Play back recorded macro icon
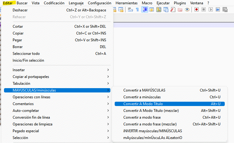The height and width of the screenshot is (143, 234). pos(211,10)
